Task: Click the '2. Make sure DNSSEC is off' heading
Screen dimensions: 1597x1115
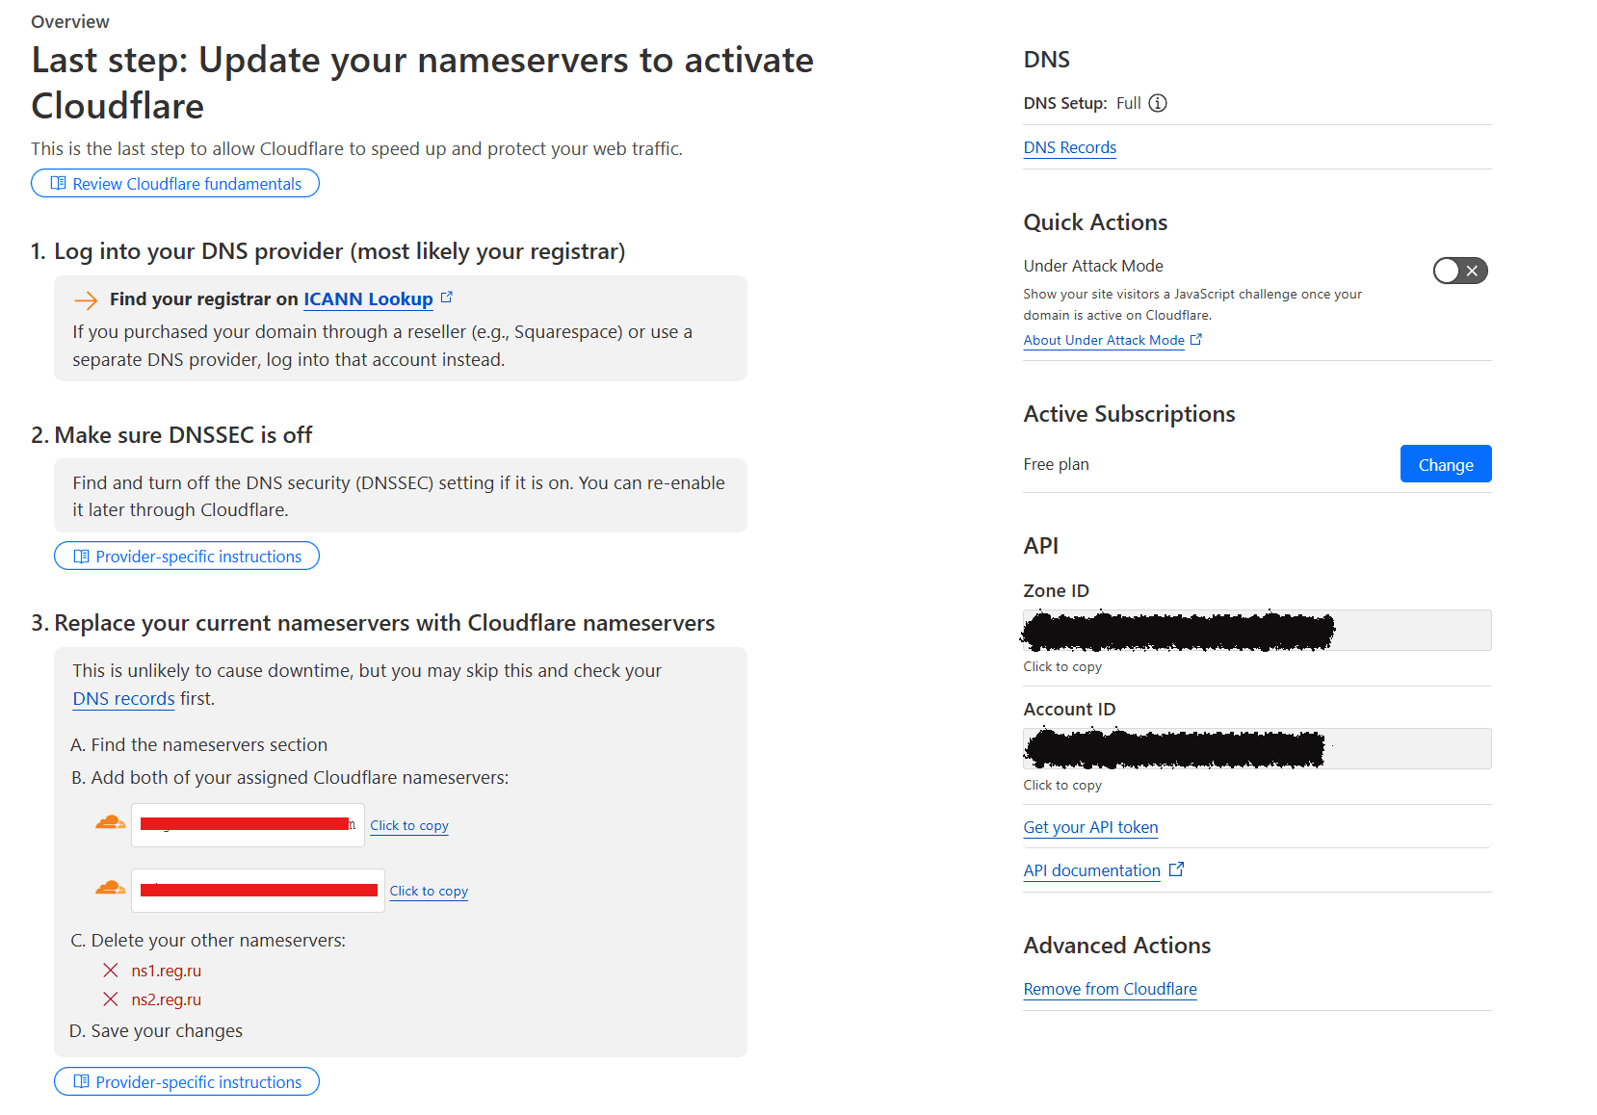Action: point(171,435)
